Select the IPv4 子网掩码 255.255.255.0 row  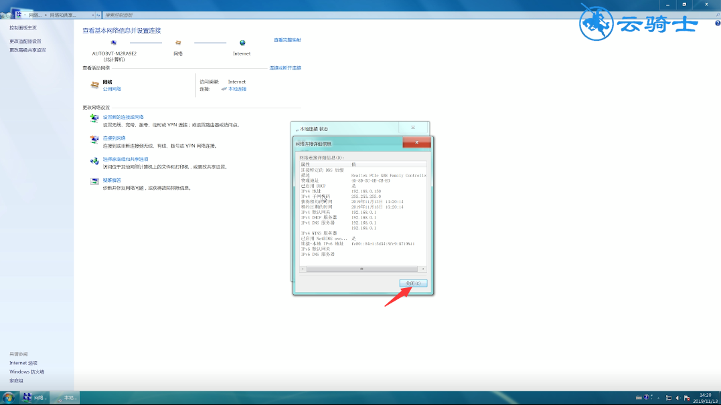(x=363, y=196)
